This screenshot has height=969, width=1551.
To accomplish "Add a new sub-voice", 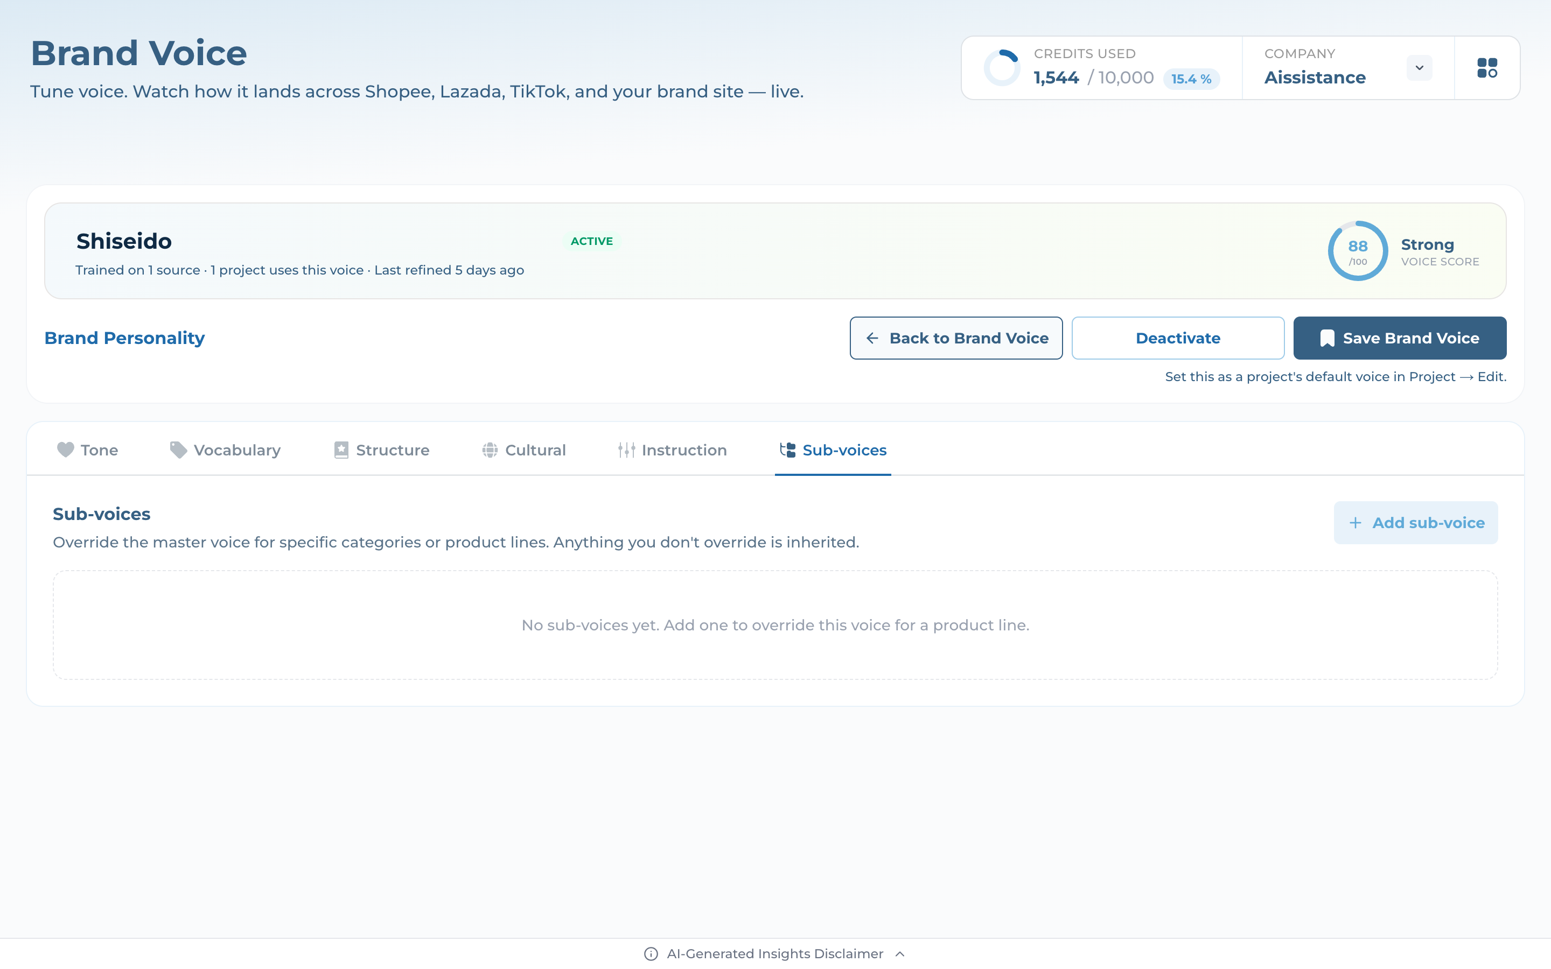I will click(1415, 523).
